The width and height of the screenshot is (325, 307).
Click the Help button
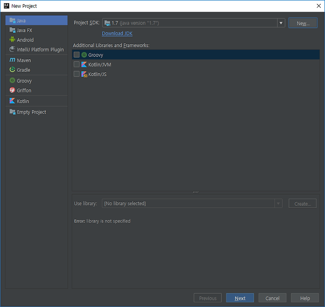[305, 298]
